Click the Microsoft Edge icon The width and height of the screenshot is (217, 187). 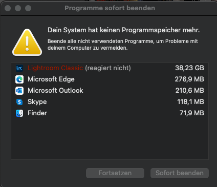(x=19, y=79)
